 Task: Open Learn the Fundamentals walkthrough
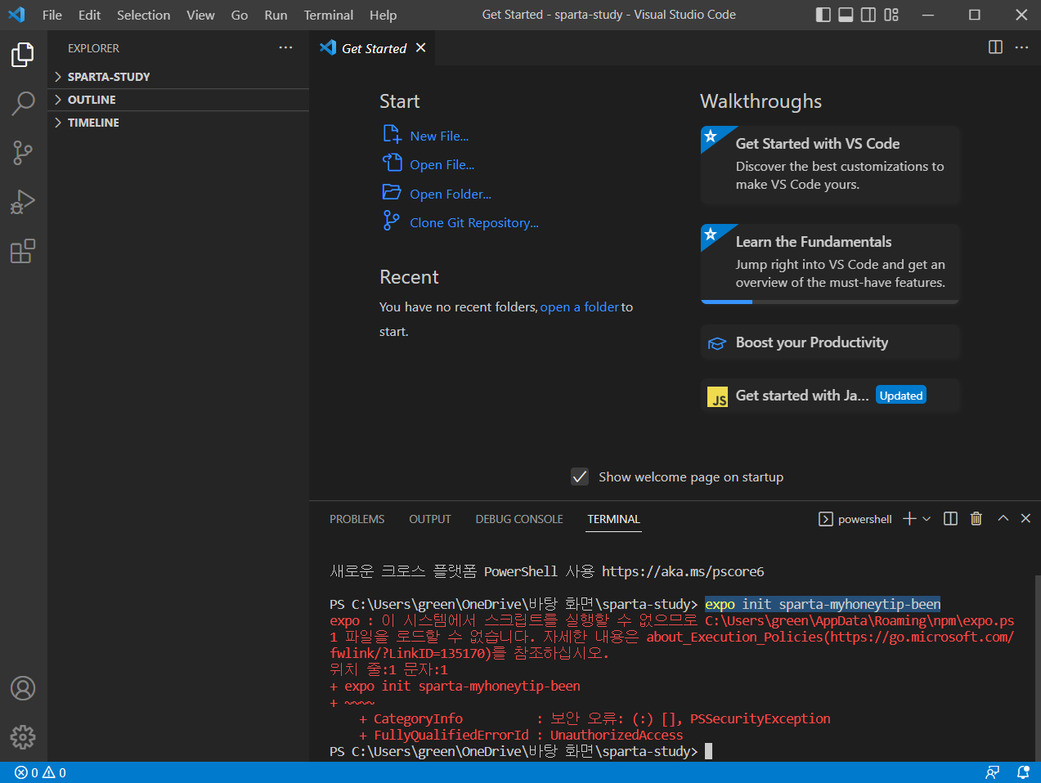click(x=830, y=263)
